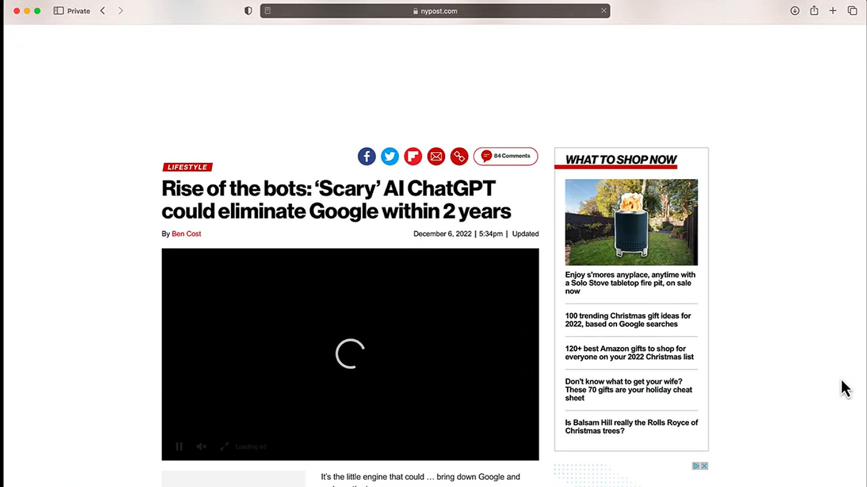
Task: Expand the video to fullscreen
Action: click(224, 446)
